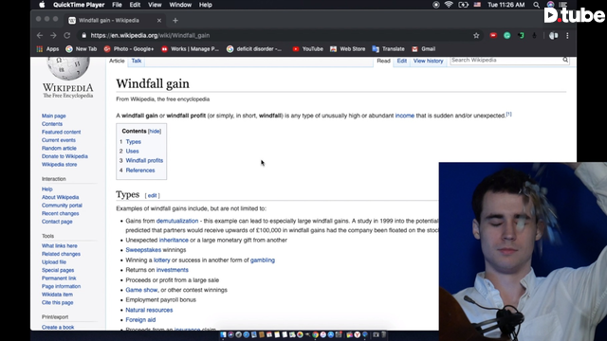Click the battery status icon
The width and height of the screenshot is (607, 341).
463,5
